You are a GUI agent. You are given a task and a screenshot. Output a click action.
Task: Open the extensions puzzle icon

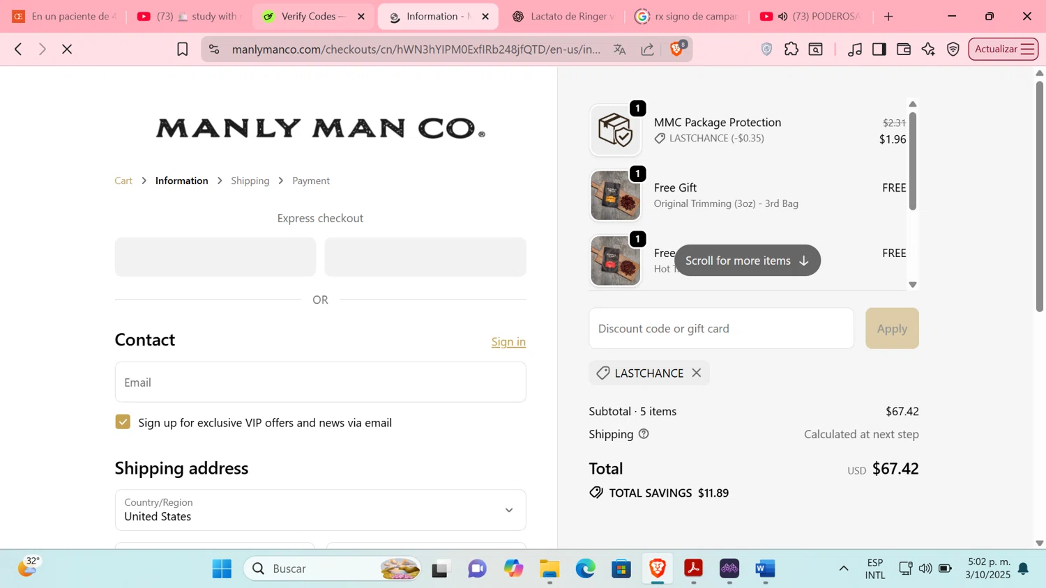coord(791,49)
